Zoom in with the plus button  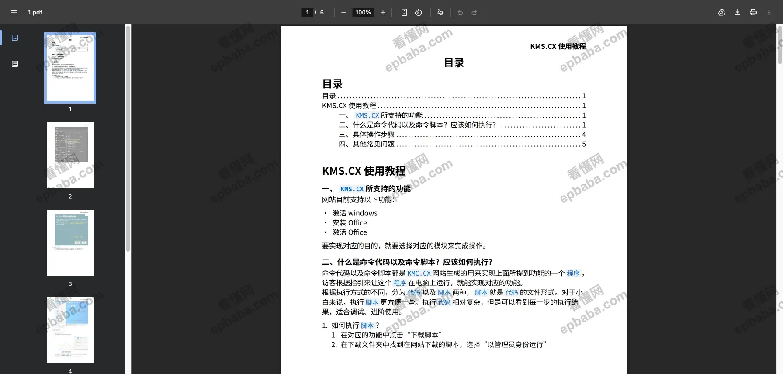(x=383, y=12)
